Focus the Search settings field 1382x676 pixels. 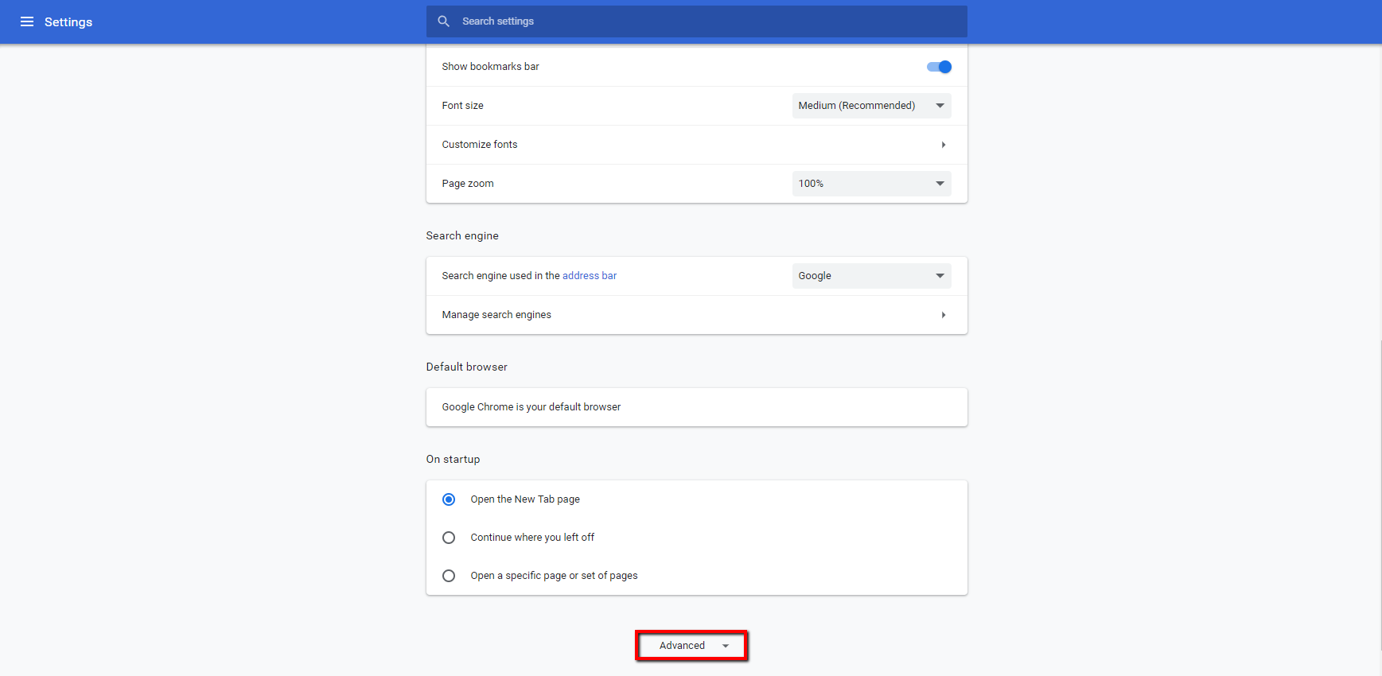697,21
